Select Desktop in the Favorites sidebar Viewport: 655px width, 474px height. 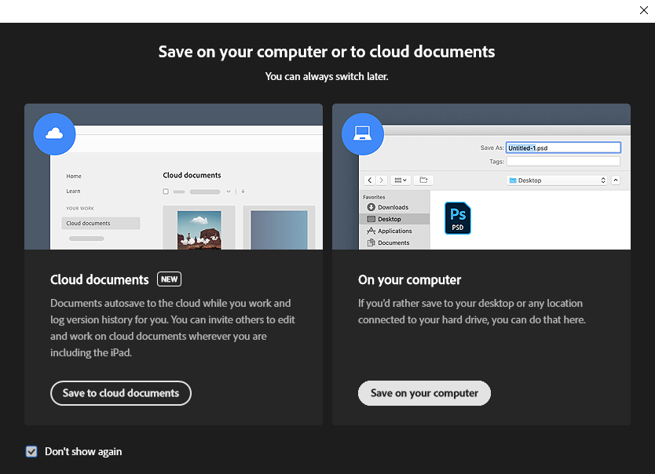tap(389, 219)
